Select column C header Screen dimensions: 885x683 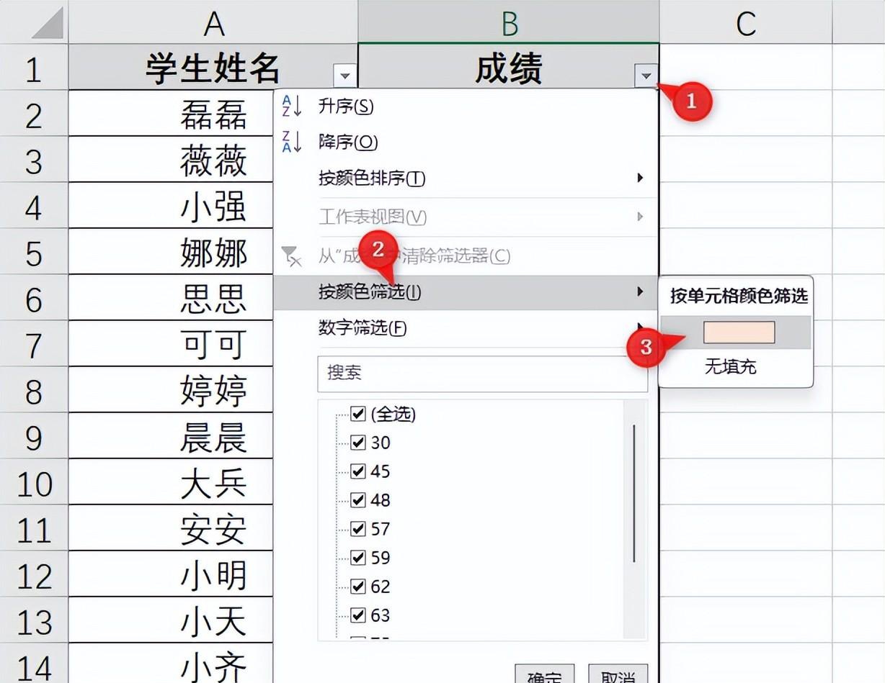coord(746,23)
